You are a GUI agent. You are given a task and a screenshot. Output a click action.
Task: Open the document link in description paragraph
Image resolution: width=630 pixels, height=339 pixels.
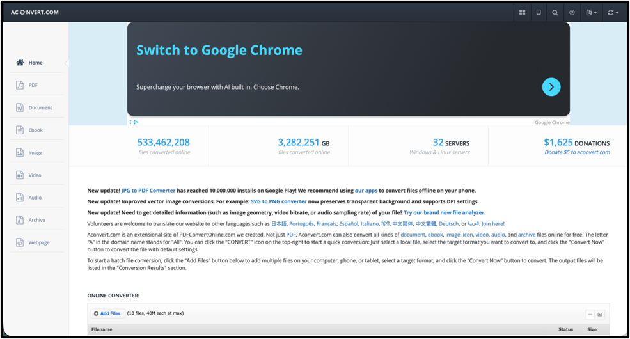[413, 235]
